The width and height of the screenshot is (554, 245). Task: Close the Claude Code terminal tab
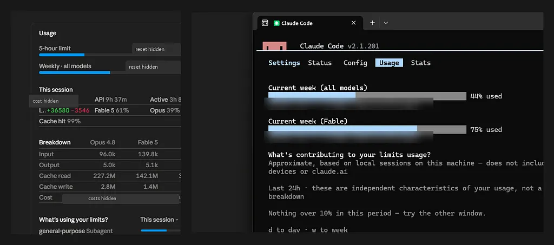coord(353,23)
